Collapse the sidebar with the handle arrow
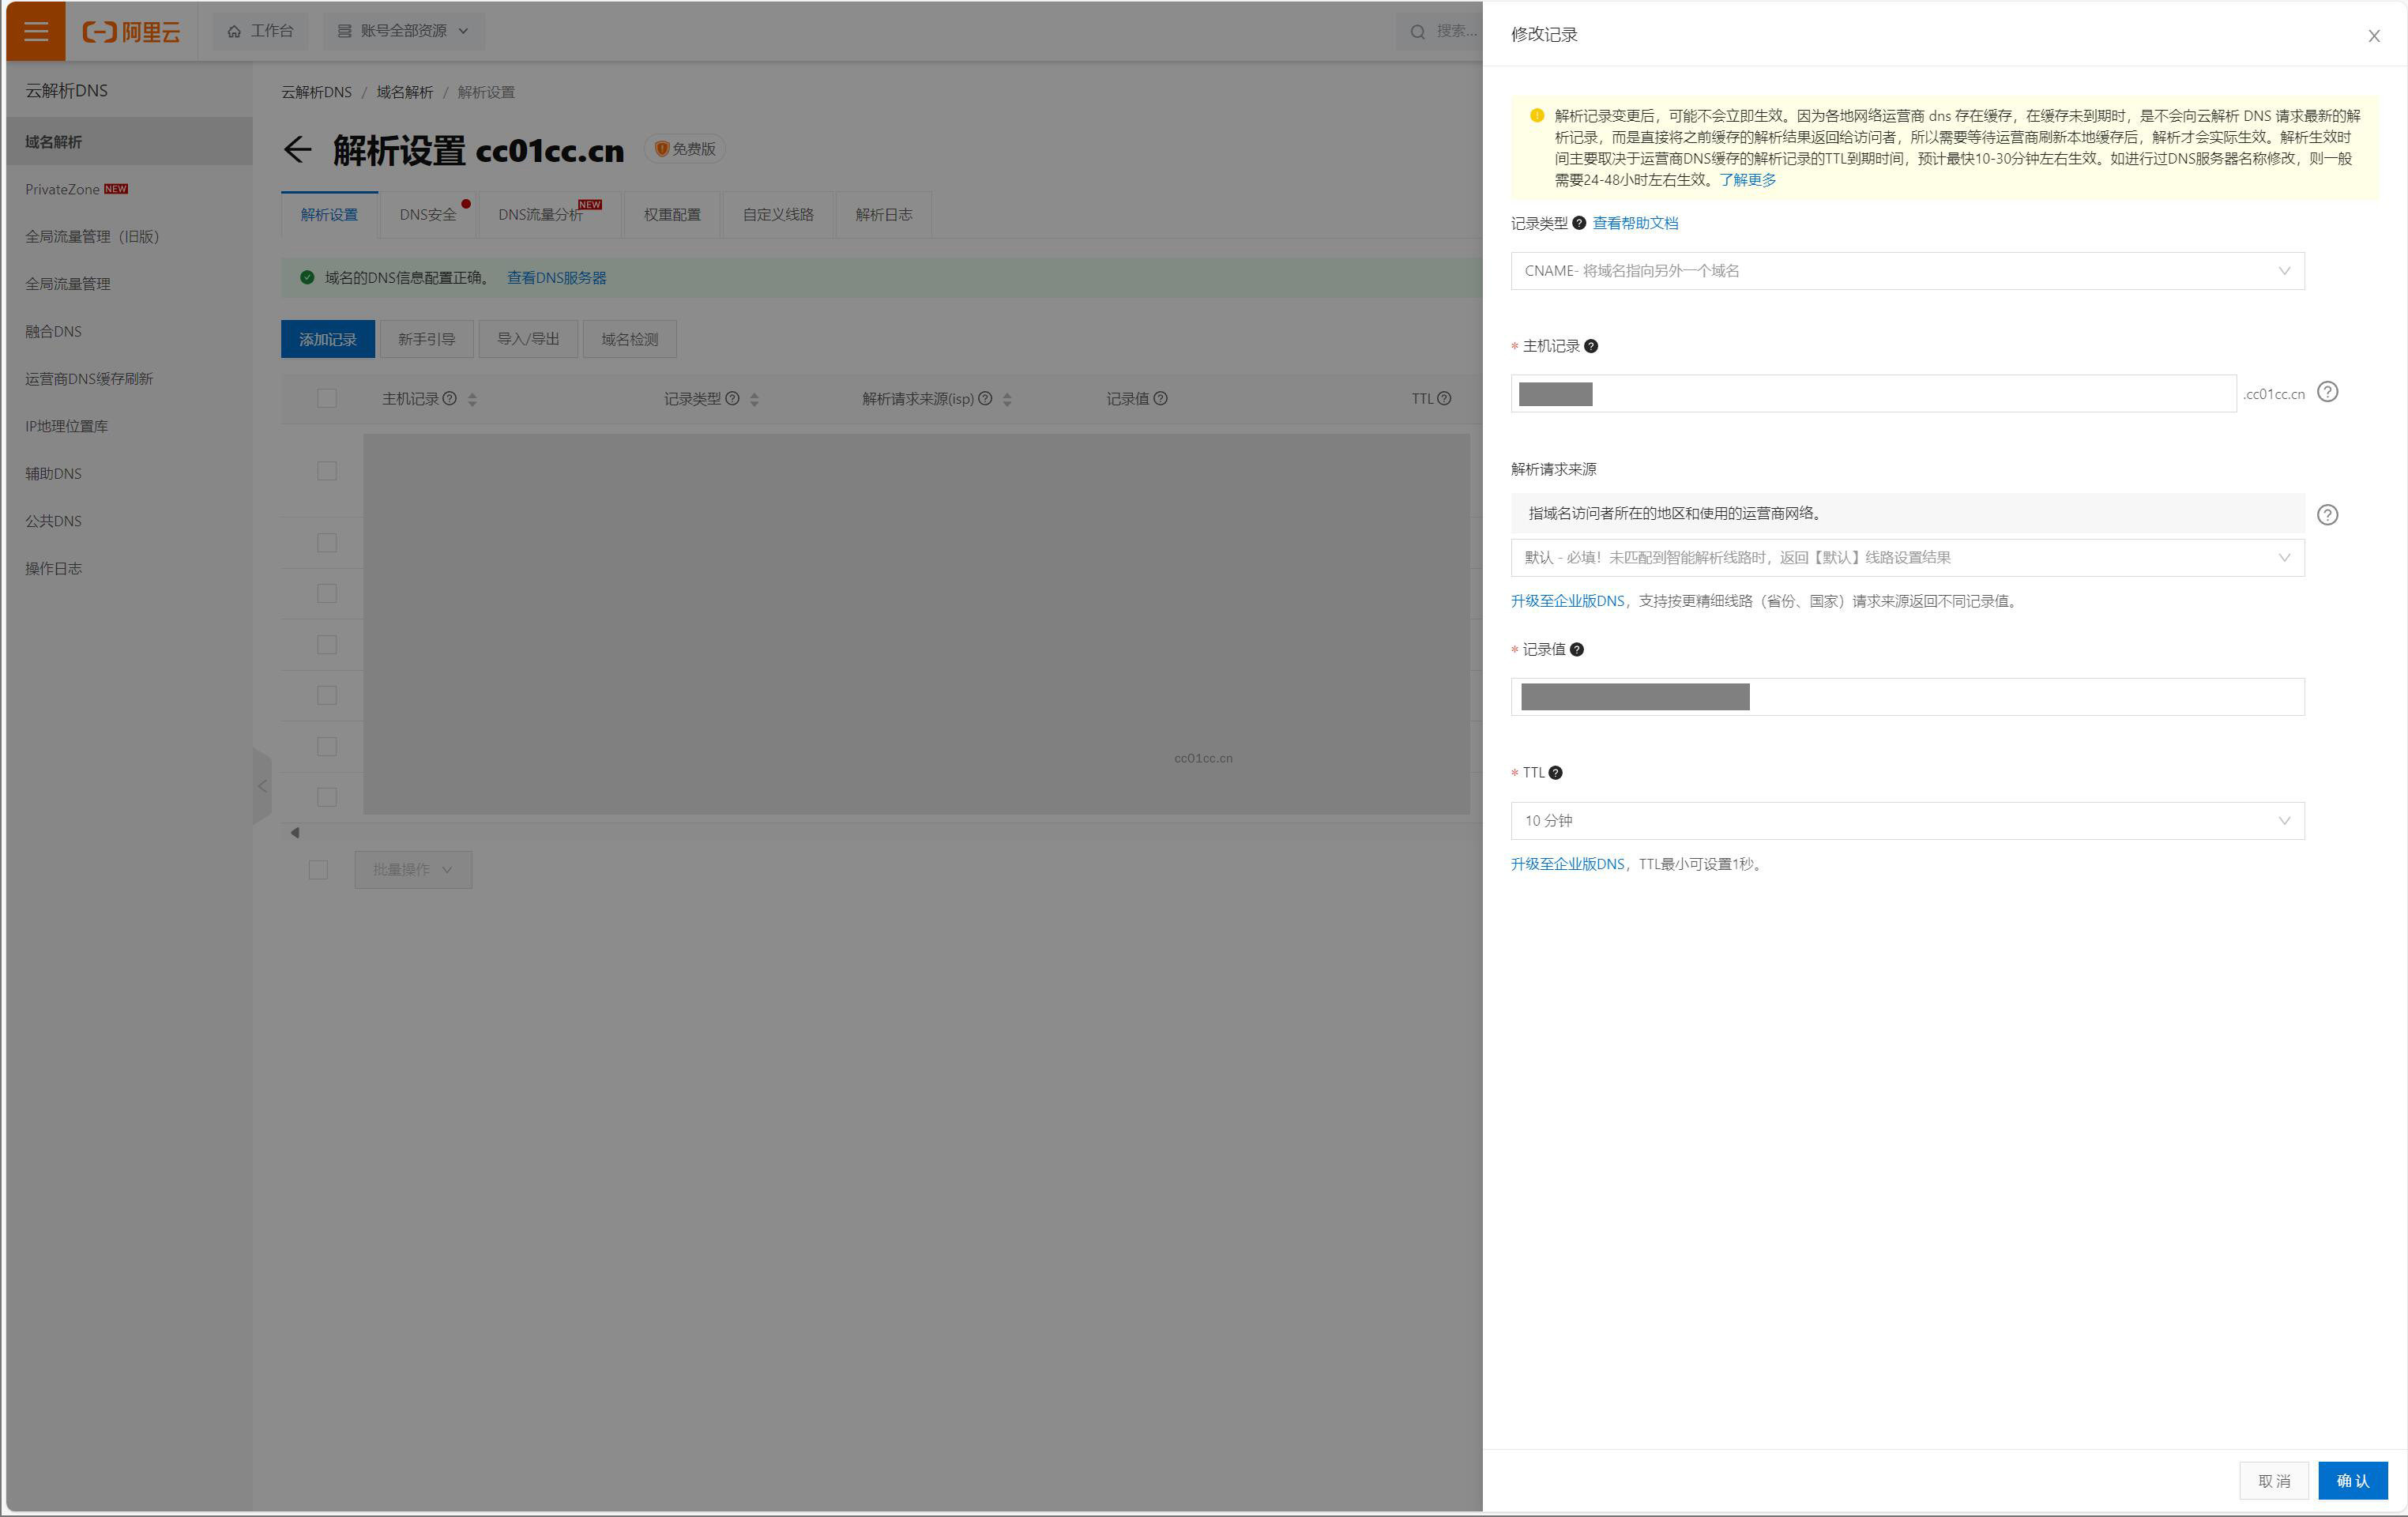 [x=262, y=786]
